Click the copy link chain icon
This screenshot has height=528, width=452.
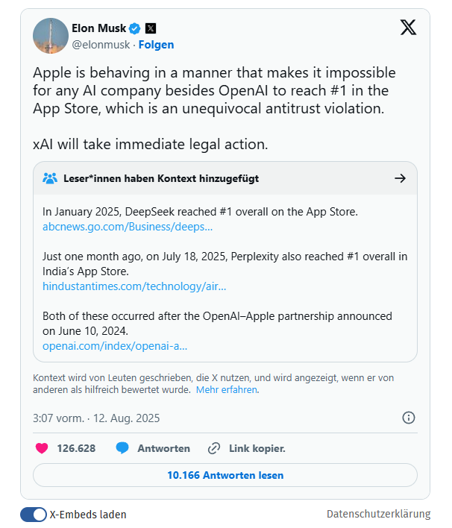[x=214, y=448]
